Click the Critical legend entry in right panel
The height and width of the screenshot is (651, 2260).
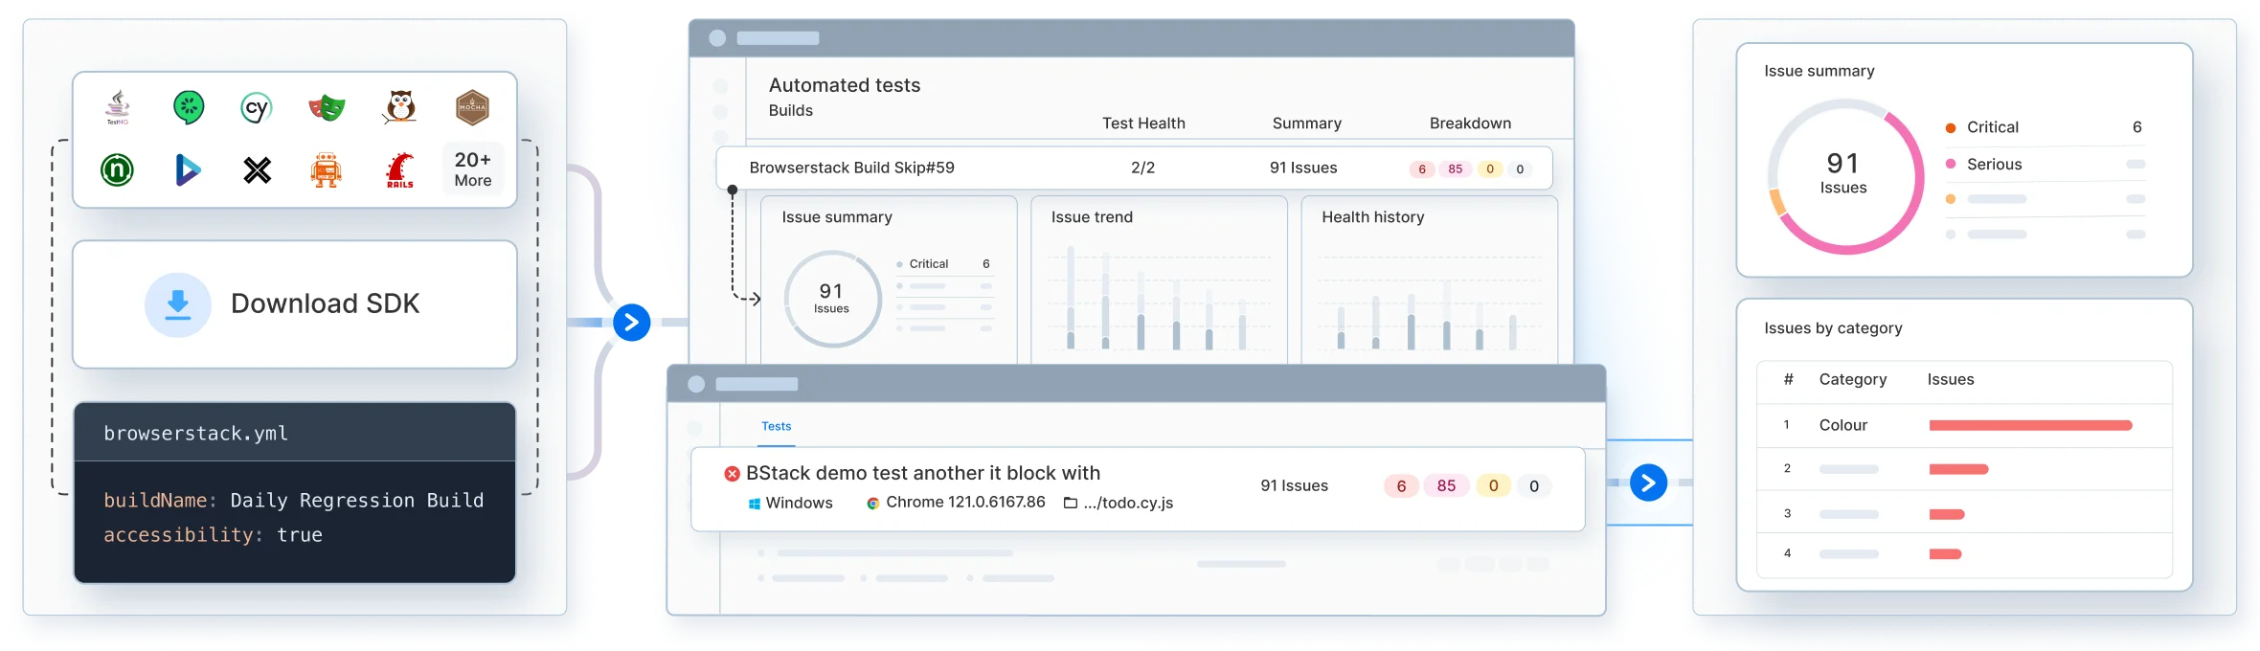pos(2045,127)
